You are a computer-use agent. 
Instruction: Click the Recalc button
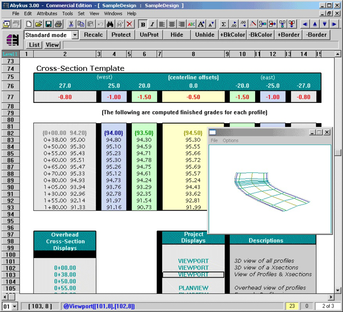click(93, 35)
